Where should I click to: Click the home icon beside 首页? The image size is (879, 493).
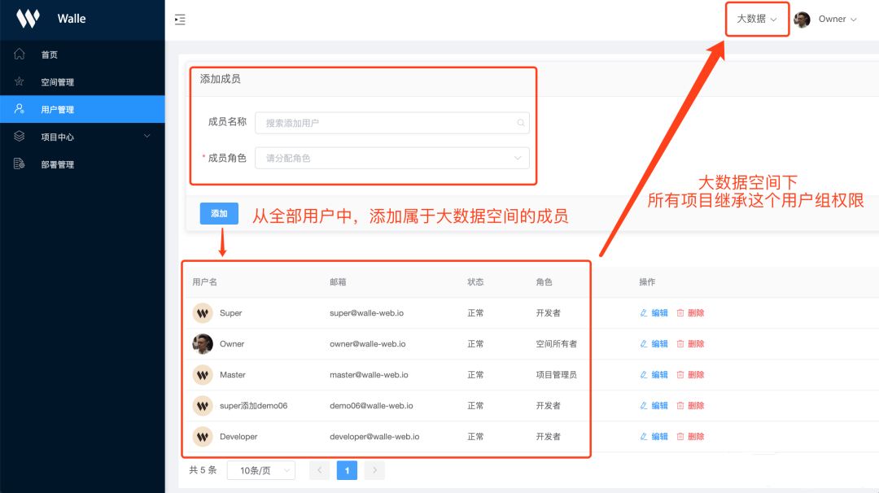[x=19, y=54]
